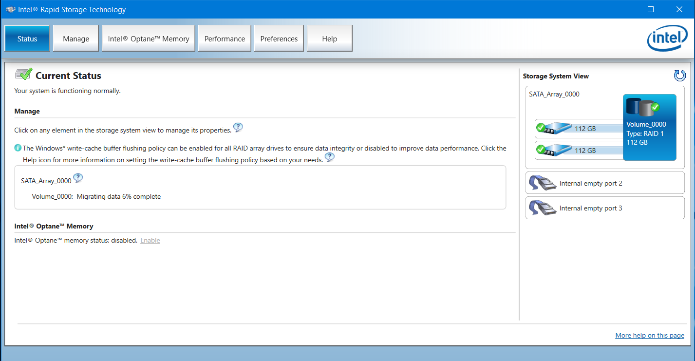Select the Volume_0000 RAID 1 volume tile
The image size is (695, 361).
(x=650, y=127)
